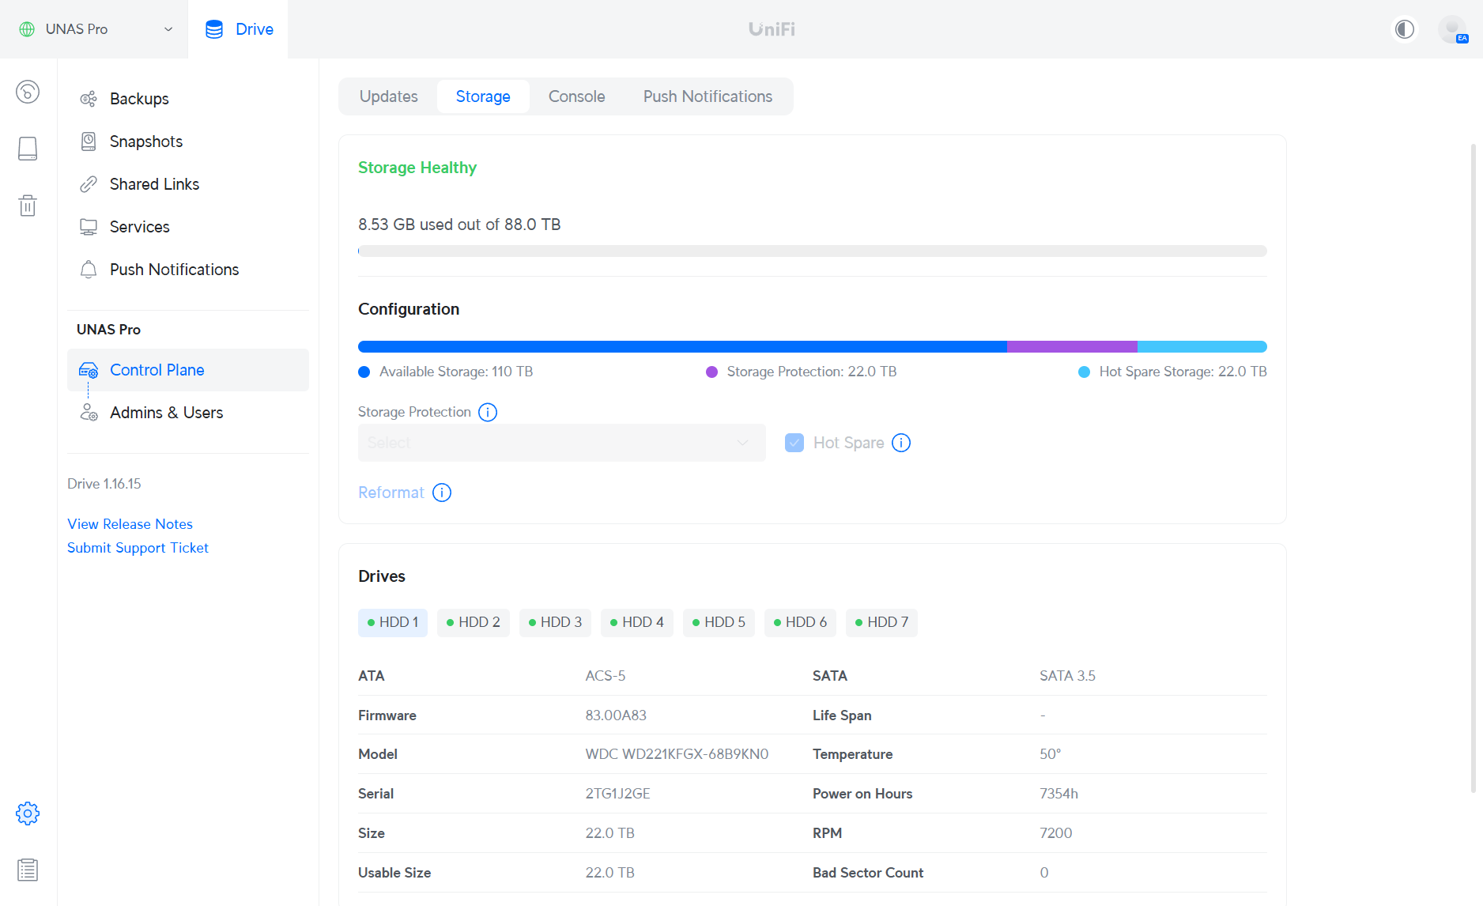The image size is (1483, 906).
Task: Switch to the Console tab
Action: coord(577,96)
